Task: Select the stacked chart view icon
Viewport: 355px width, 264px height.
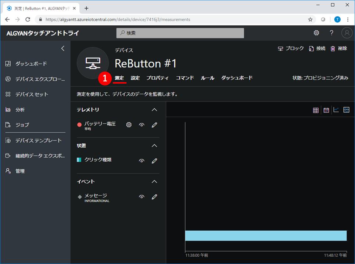Action: 346,110
